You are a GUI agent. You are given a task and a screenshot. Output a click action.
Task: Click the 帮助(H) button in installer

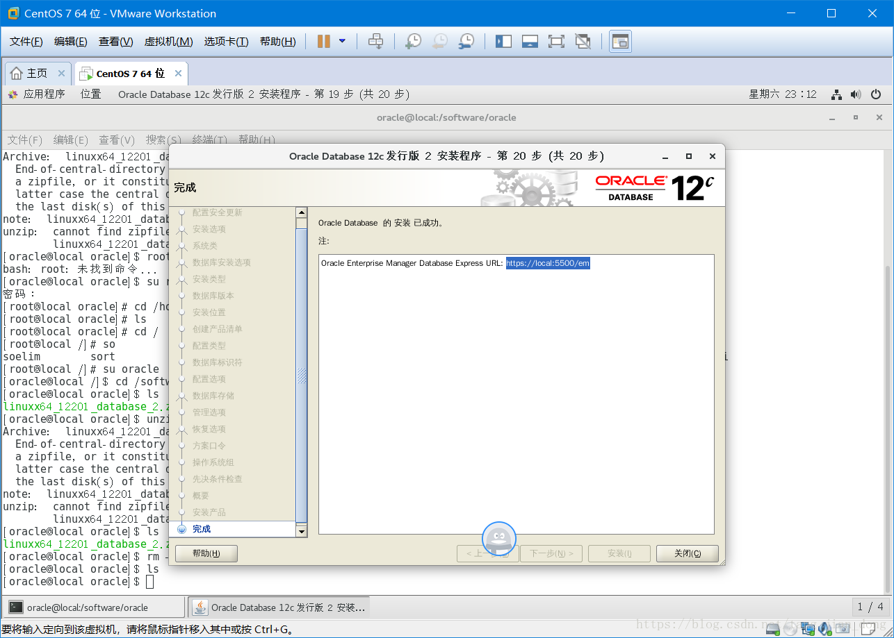tap(206, 553)
